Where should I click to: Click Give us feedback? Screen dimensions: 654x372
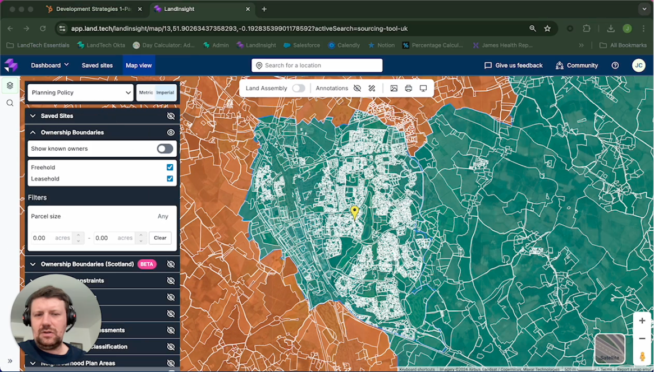[x=514, y=66]
